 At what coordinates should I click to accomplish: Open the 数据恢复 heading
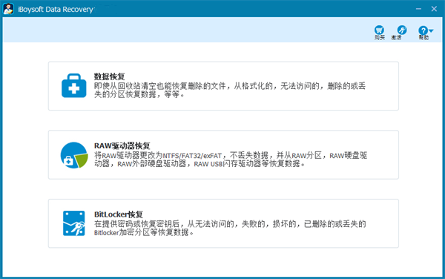pyautogui.click(x=109, y=76)
